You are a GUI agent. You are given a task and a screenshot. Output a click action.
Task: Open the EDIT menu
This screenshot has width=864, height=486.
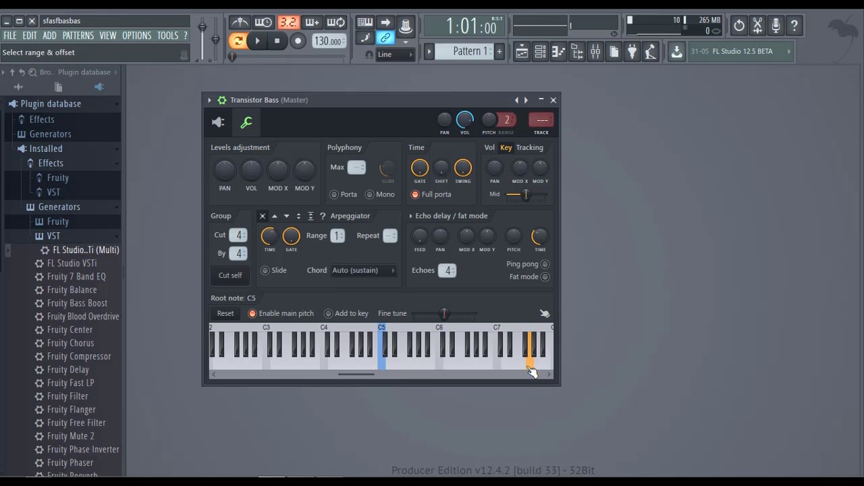pos(30,36)
